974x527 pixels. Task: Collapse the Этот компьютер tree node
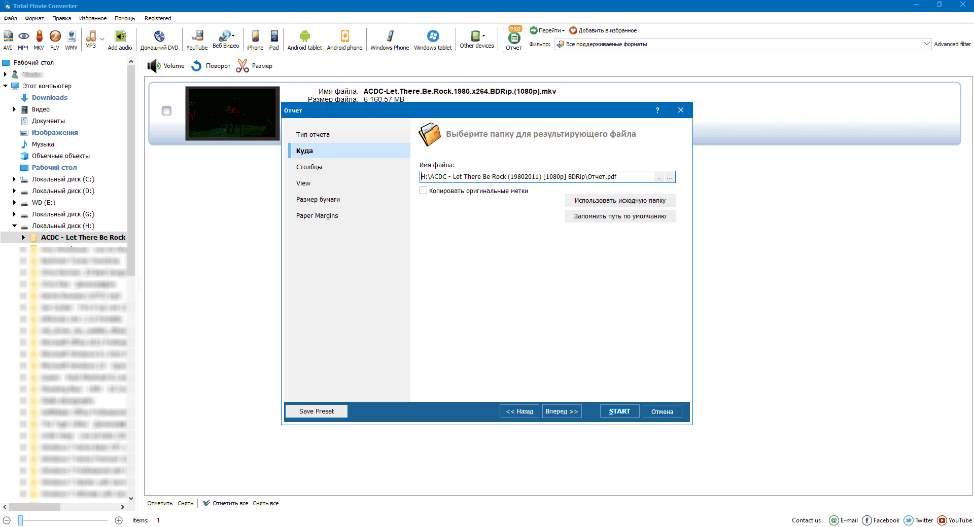[6, 86]
